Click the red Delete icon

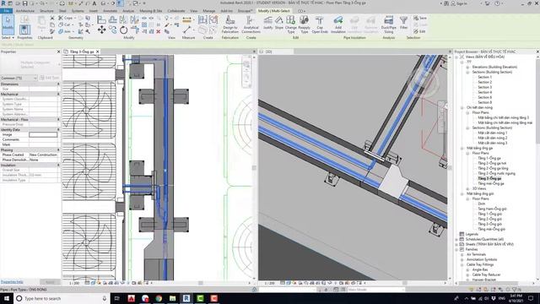pos(158,31)
